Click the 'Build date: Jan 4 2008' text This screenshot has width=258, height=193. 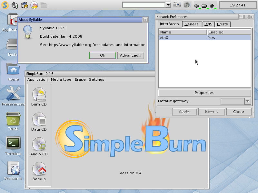(x=61, y=36)
